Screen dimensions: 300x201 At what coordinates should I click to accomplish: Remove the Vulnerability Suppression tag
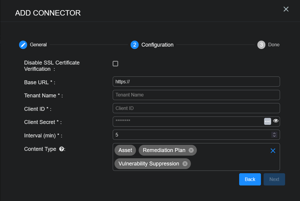185,164
